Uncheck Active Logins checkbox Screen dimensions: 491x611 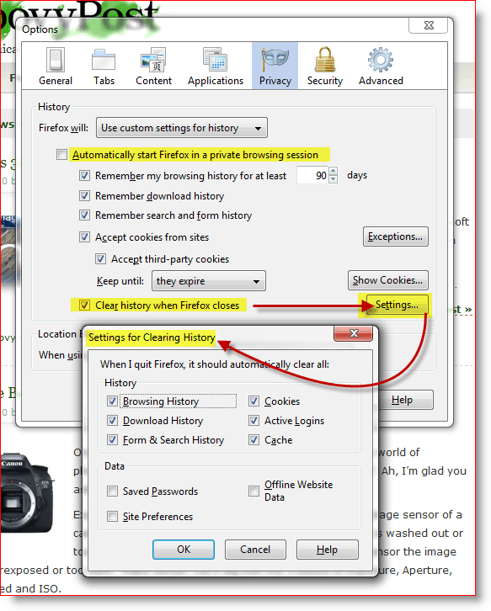coord(254,421)
